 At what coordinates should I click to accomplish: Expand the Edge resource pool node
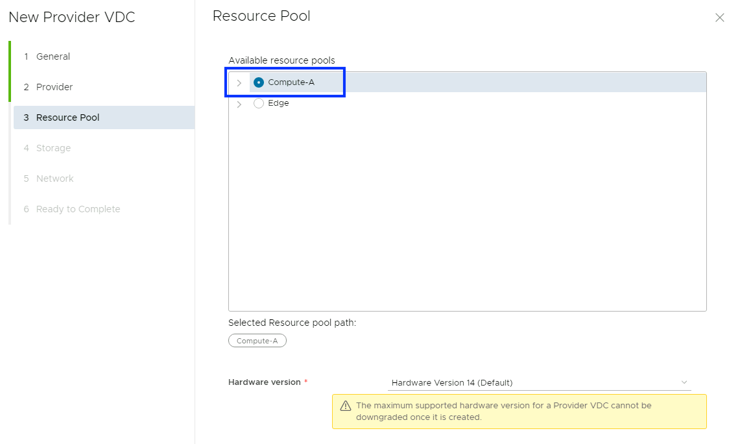click(239, 104)
